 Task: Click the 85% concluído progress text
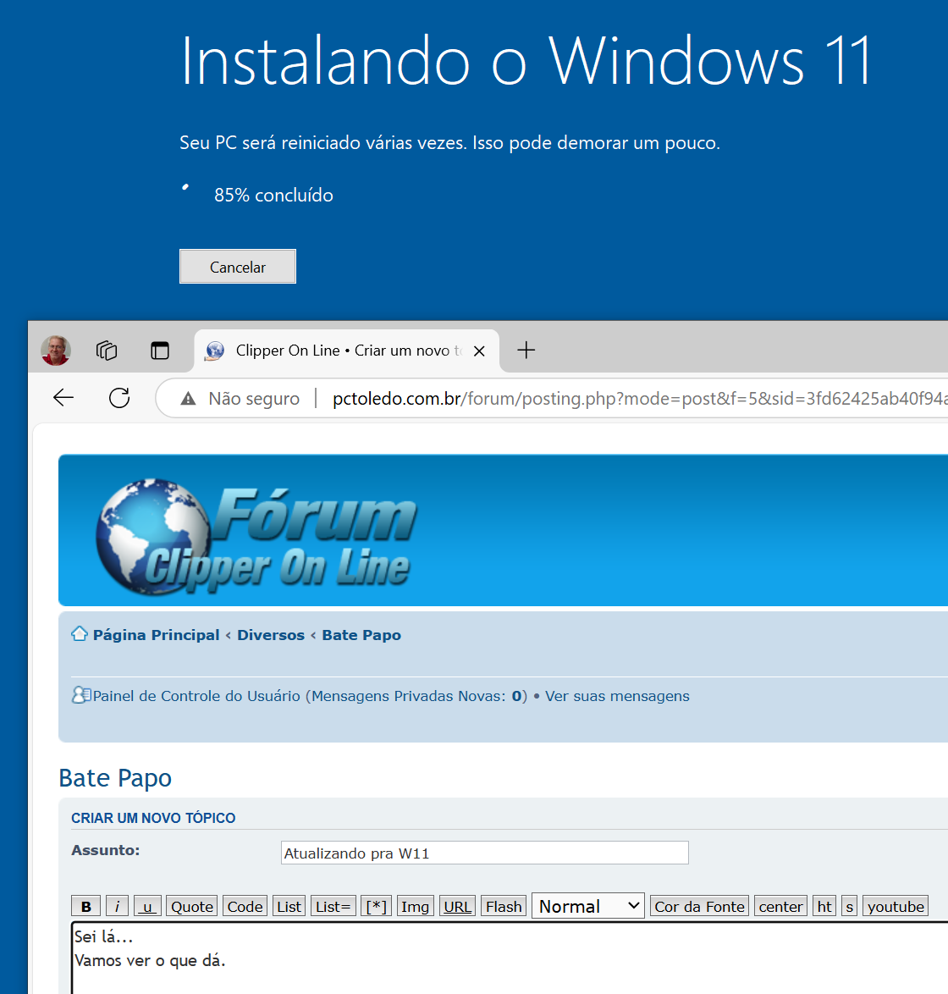tap(273, 195)
